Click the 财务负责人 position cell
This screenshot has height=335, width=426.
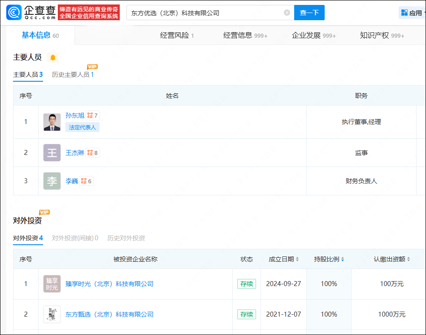(x=361, y=181)
